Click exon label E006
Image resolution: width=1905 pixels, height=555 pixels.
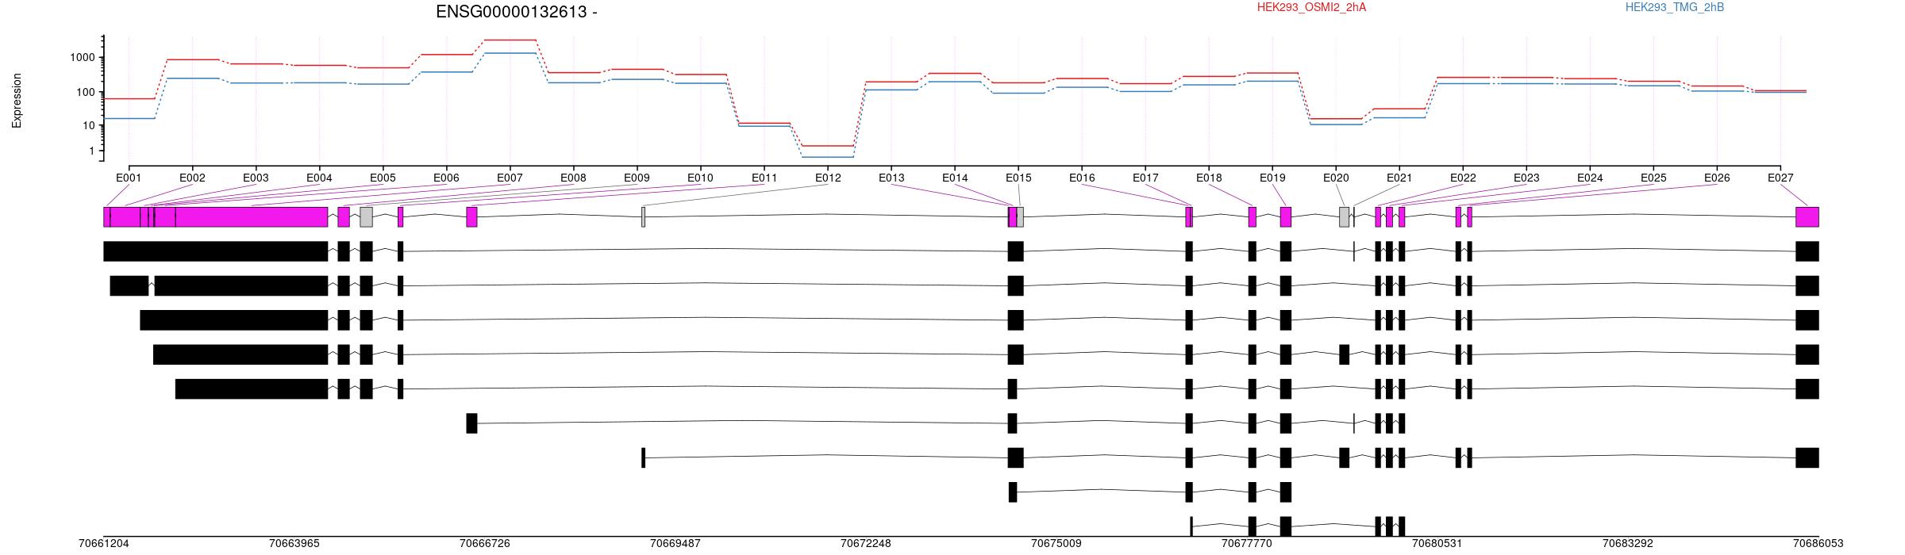pos(446,178)
